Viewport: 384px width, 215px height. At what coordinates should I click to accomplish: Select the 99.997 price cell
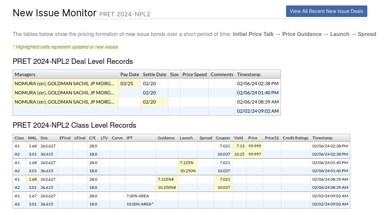pyautogui.click(x=255, y=154)
